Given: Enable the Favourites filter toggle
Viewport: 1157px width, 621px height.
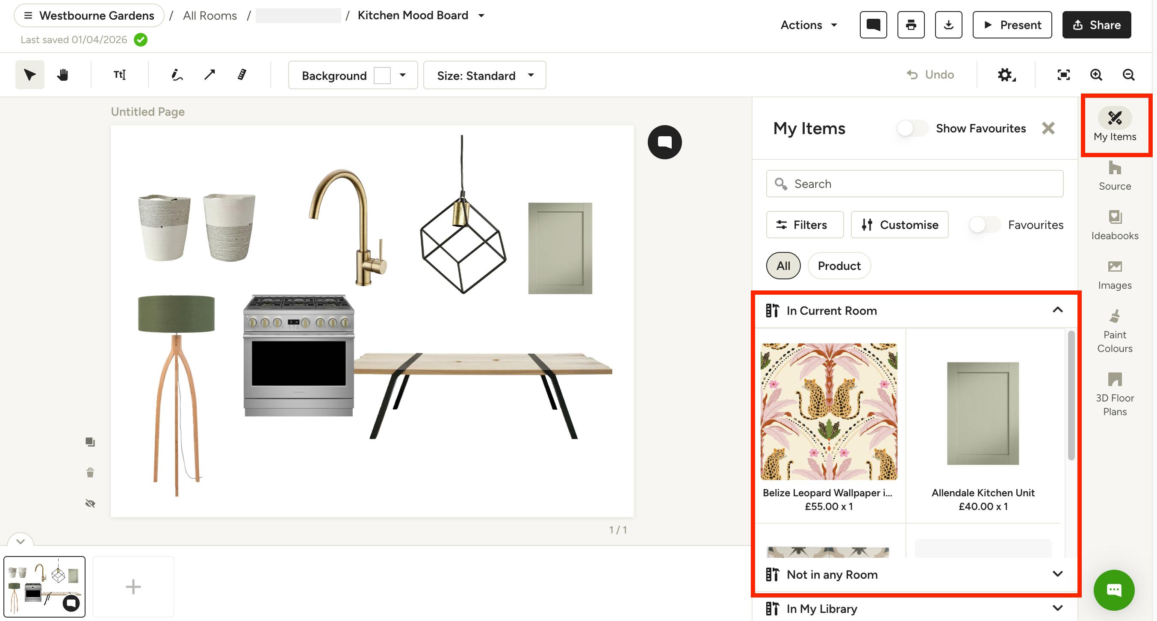Looking at the screenshot, I should coord(985,225).
